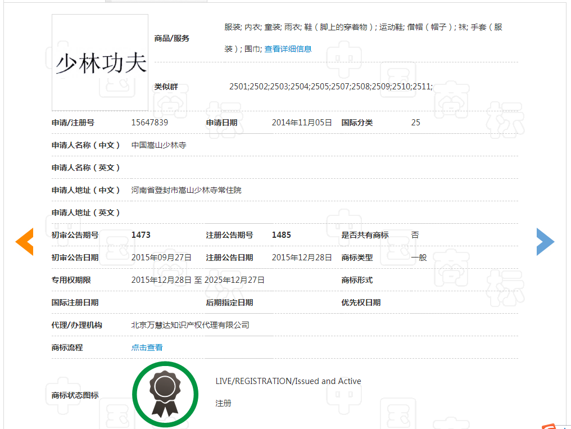Screen dimensions: 571x429
Task: Click international class value 25
Action: point(415,123)
